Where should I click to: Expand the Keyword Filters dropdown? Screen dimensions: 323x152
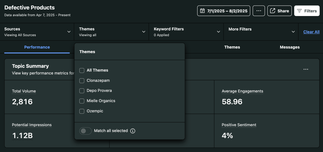186,32
